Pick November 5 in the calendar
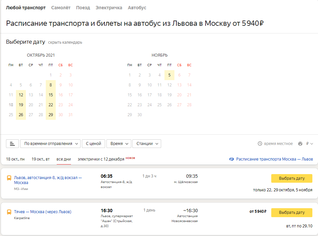The width and height of the screenshot is (318, 236). coord(169,75)
